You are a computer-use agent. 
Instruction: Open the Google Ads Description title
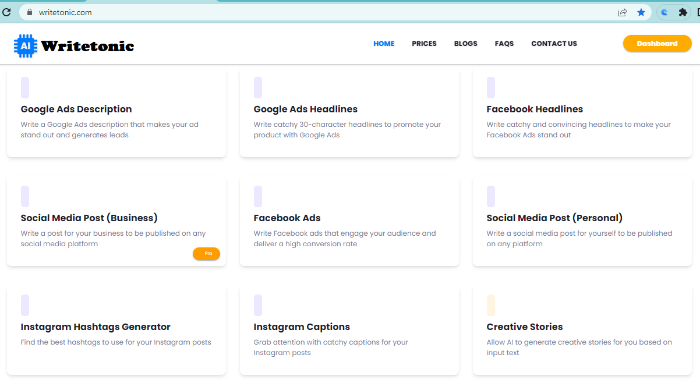(x=76, y=109)
